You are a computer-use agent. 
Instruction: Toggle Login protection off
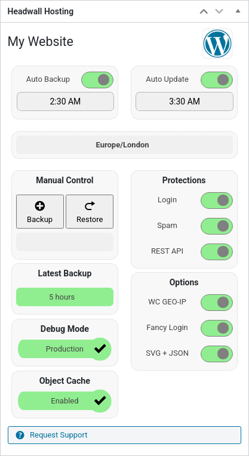coord(217,201)
